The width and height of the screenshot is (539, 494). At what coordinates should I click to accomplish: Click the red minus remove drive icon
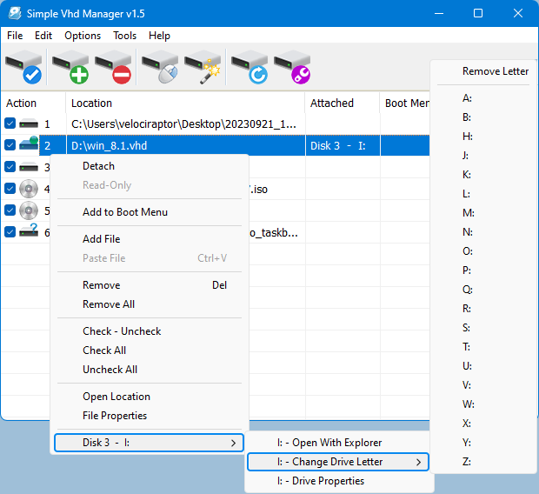click(113, 68)
